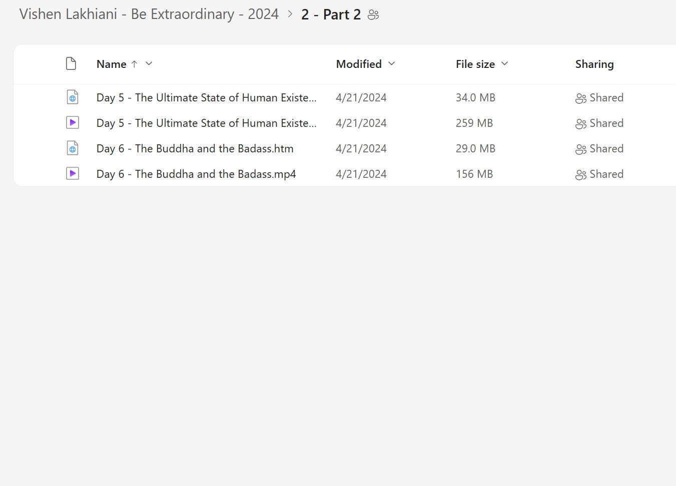Click the web page icon of the 34.0 MB Day 5 file

tap(73, 97)
